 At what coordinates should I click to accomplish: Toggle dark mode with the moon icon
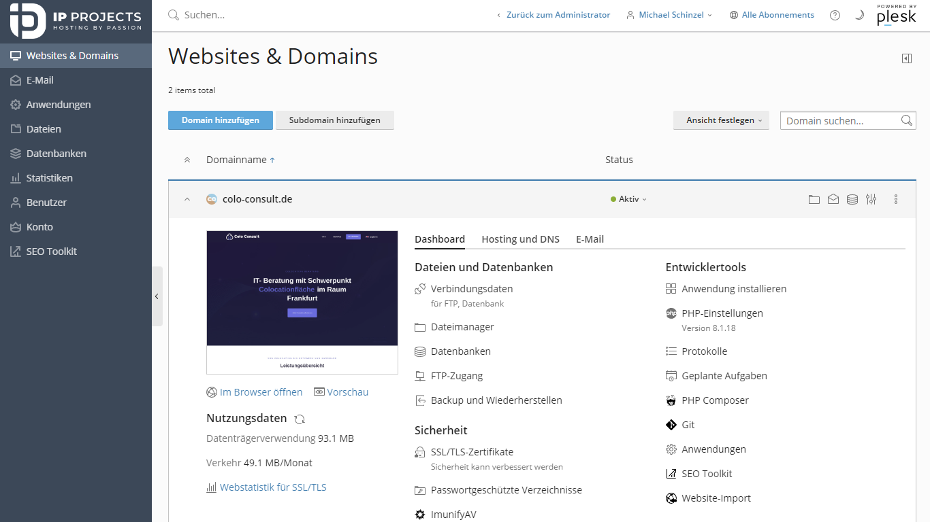[859, 14]
